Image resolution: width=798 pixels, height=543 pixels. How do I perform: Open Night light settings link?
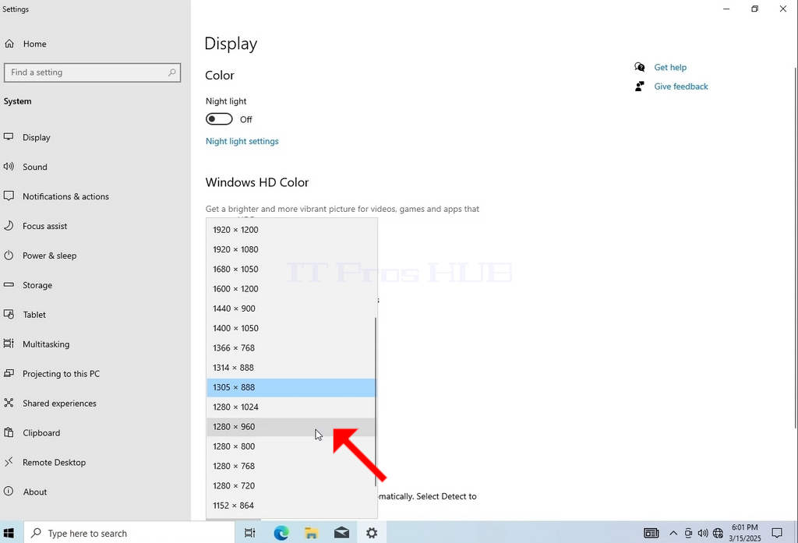pyautogui.click(x=242, y=142)
